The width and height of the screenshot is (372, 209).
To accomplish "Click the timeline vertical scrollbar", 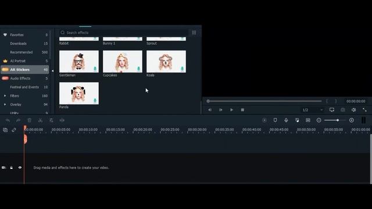I will [x=371, y=158].
